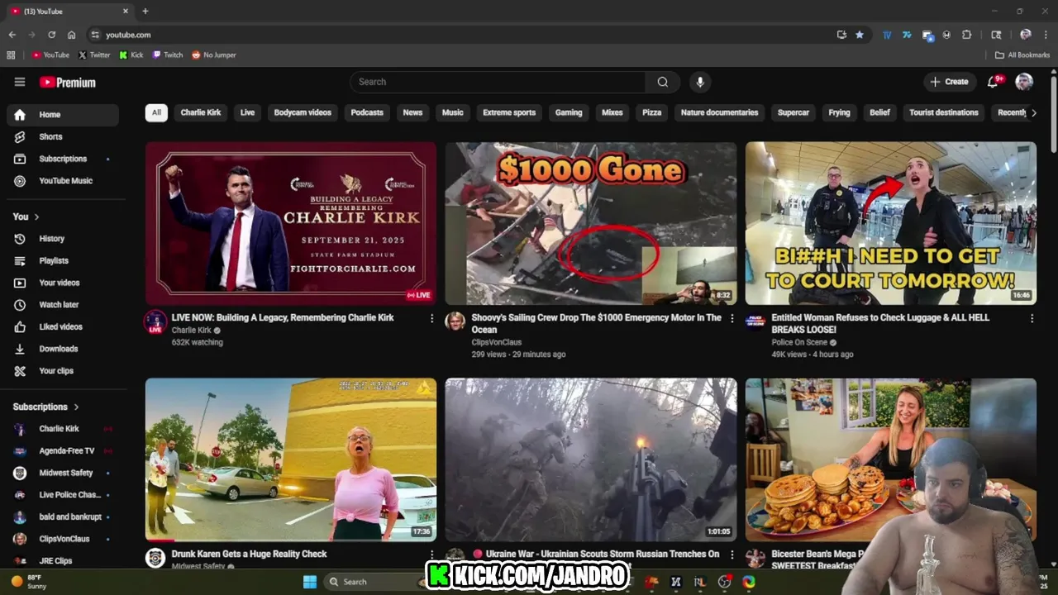Open Agenda-Free TV subscription channel
Viewport: 1058px width, 595px height.
(x=62, y=451)
